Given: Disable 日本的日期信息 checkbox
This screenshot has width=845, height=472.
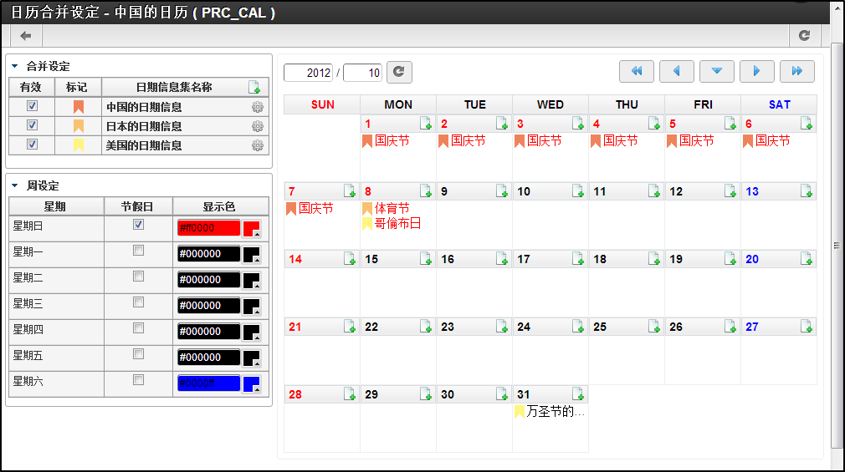Looking at the screenshot, I should [x=33, y=125].
